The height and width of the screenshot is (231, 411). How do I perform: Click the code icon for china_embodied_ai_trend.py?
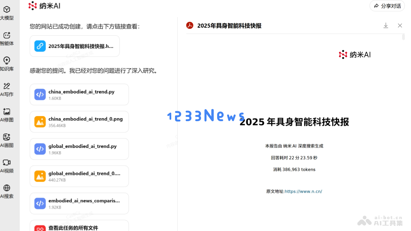[x=40, y=94]
